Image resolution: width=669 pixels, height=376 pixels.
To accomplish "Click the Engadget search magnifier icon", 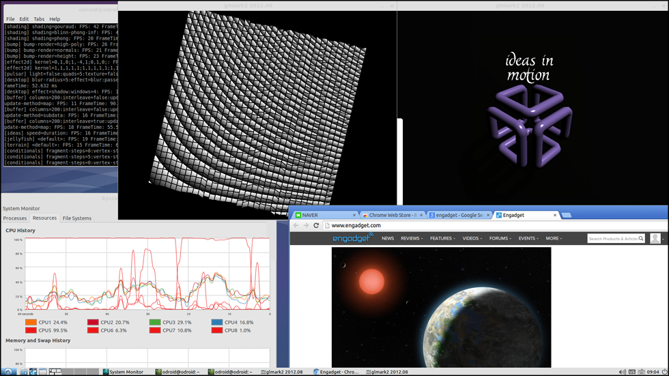I will [641, 239].
